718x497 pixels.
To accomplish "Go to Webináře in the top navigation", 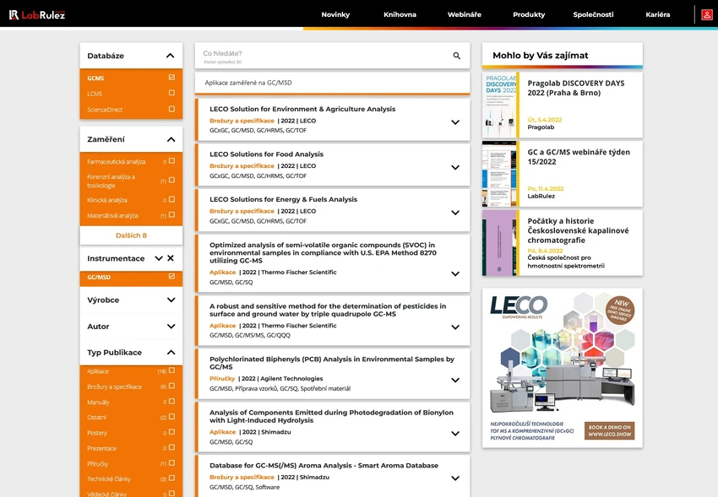I will (464, 14).
